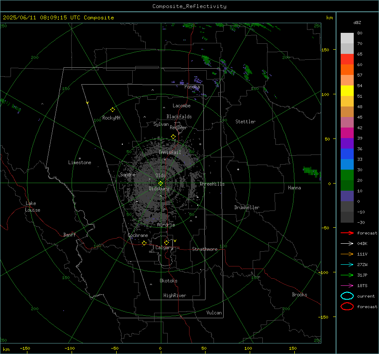Screen dimensions: 379x354
Task: Select the orange 111V arrow legend entry
Action: pos(347,254)
